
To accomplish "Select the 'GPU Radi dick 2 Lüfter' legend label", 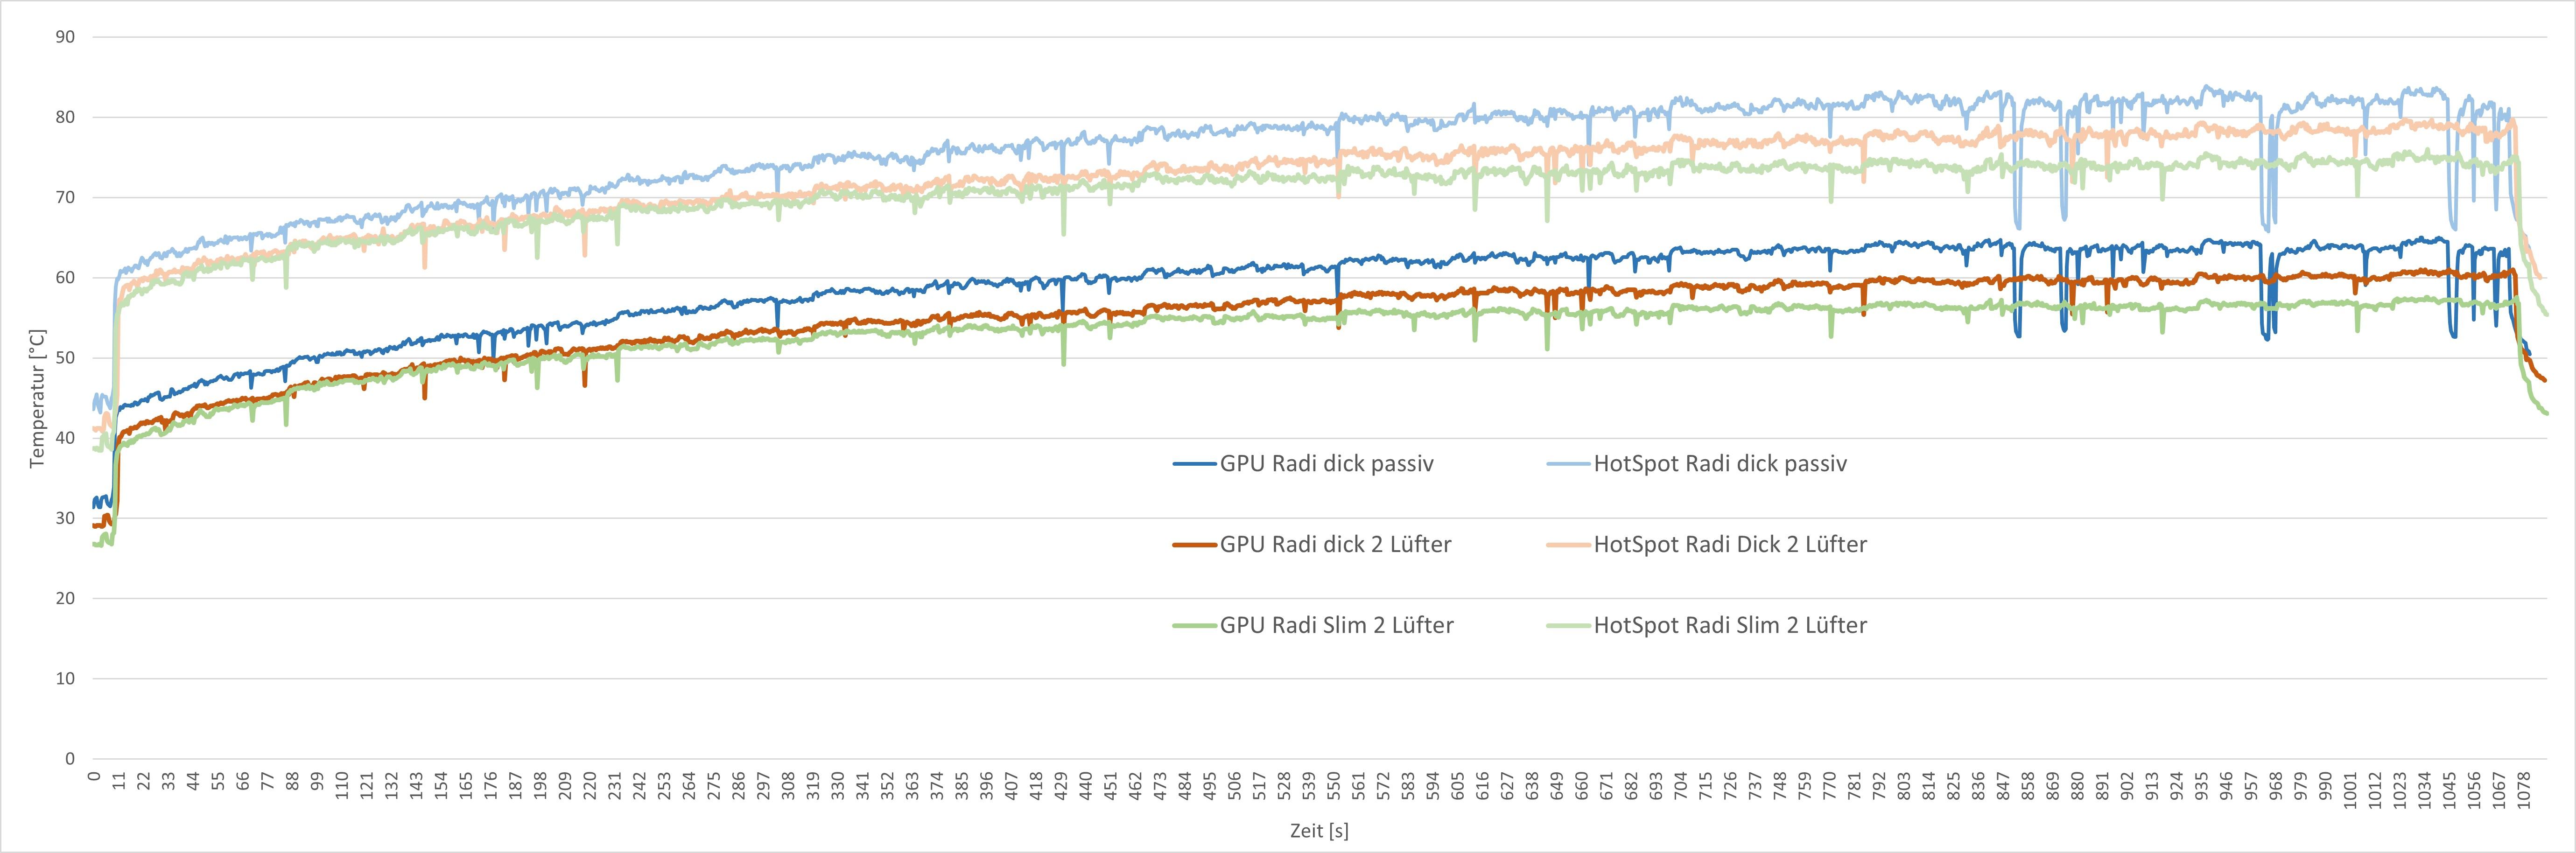I will point(1335,545).
